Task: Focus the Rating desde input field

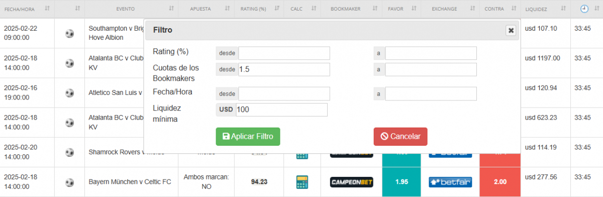Action: 284,53
